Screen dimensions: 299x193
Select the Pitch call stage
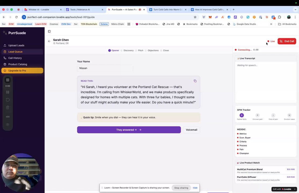pos(139,50)
